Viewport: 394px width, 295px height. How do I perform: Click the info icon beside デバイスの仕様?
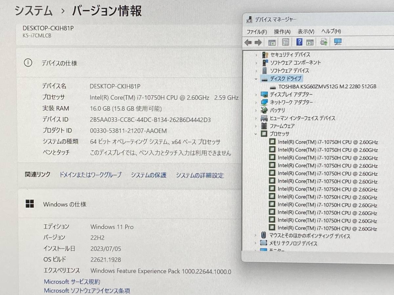(x=29, y=63)
